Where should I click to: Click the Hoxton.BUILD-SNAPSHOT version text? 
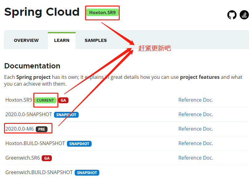[35, 143]
